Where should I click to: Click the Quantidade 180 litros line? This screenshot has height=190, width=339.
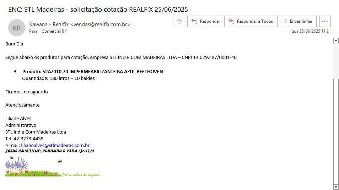[58, 78]
